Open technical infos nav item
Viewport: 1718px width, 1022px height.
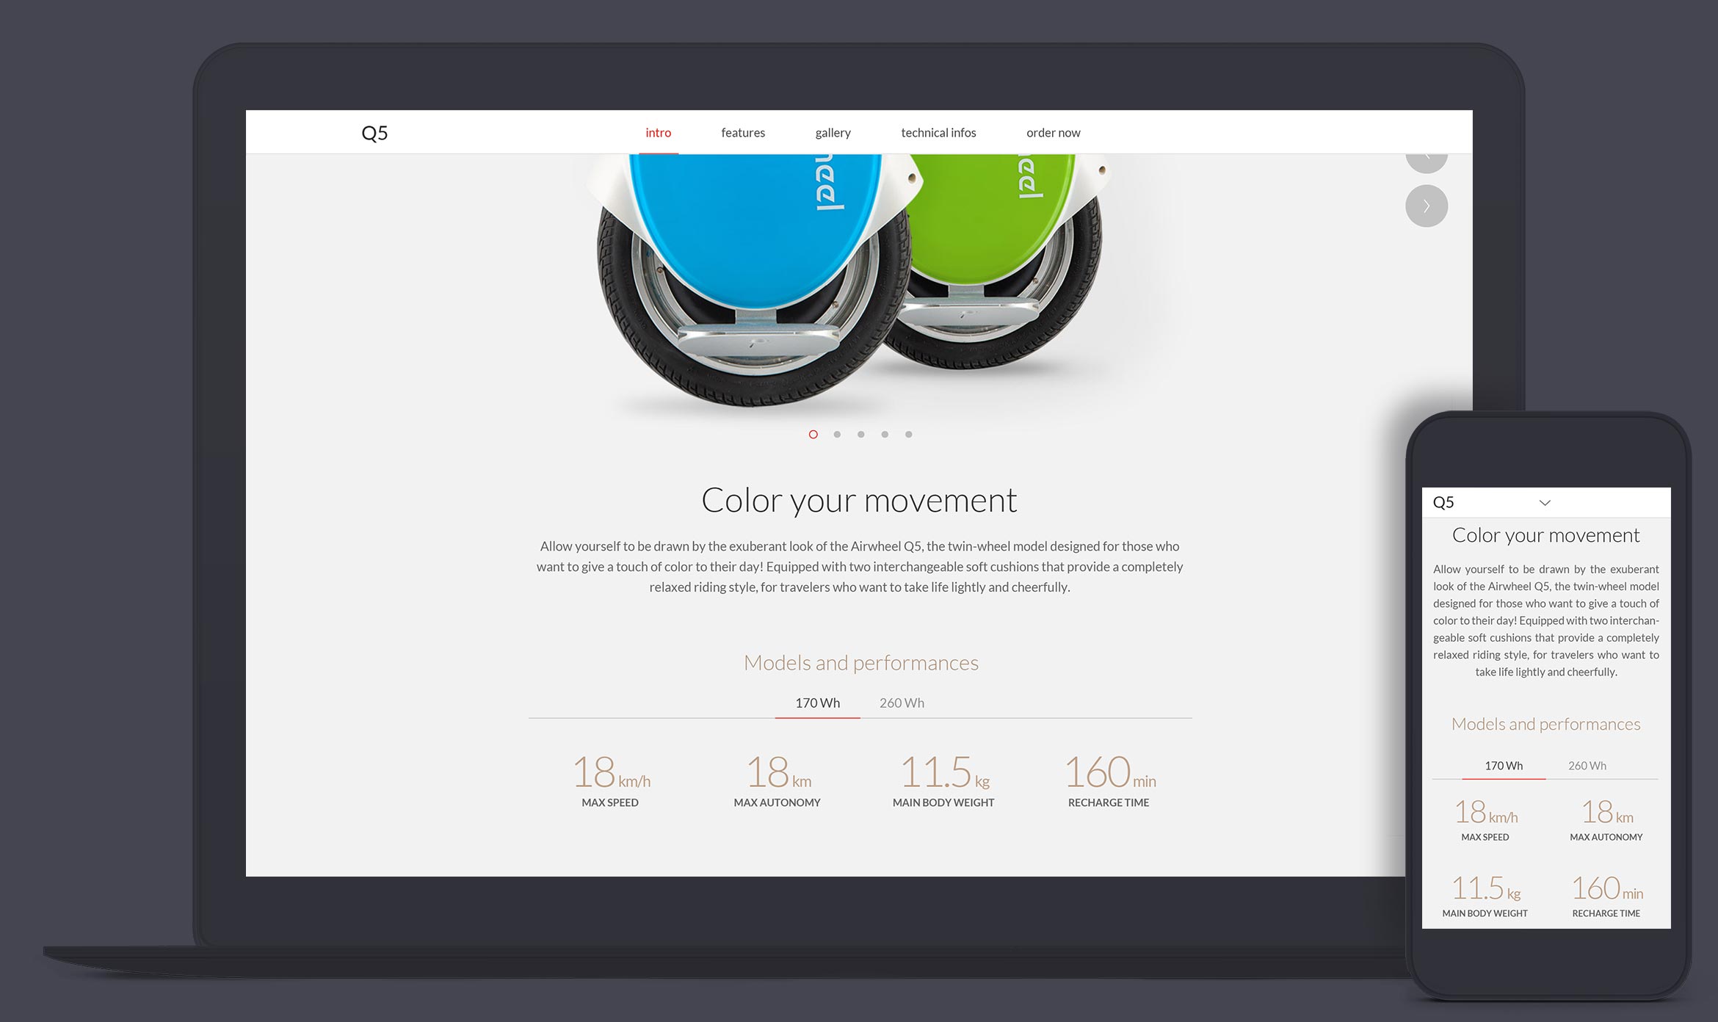[938, 133]
